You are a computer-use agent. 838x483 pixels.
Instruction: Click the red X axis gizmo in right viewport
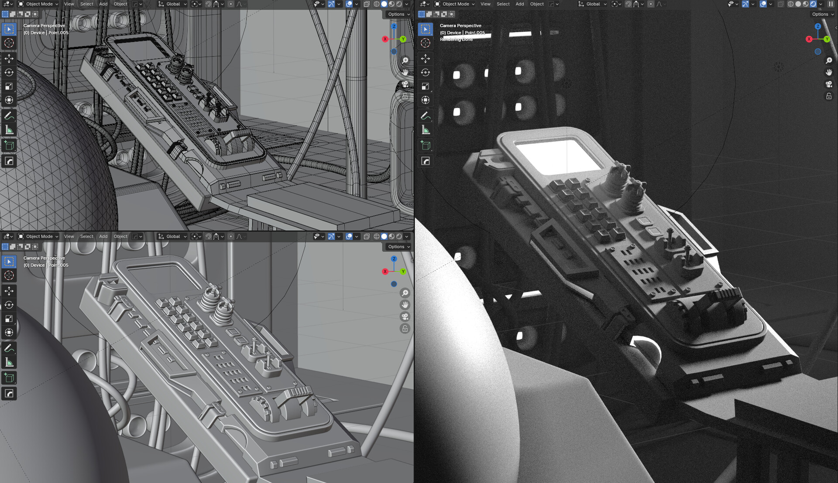809,39
